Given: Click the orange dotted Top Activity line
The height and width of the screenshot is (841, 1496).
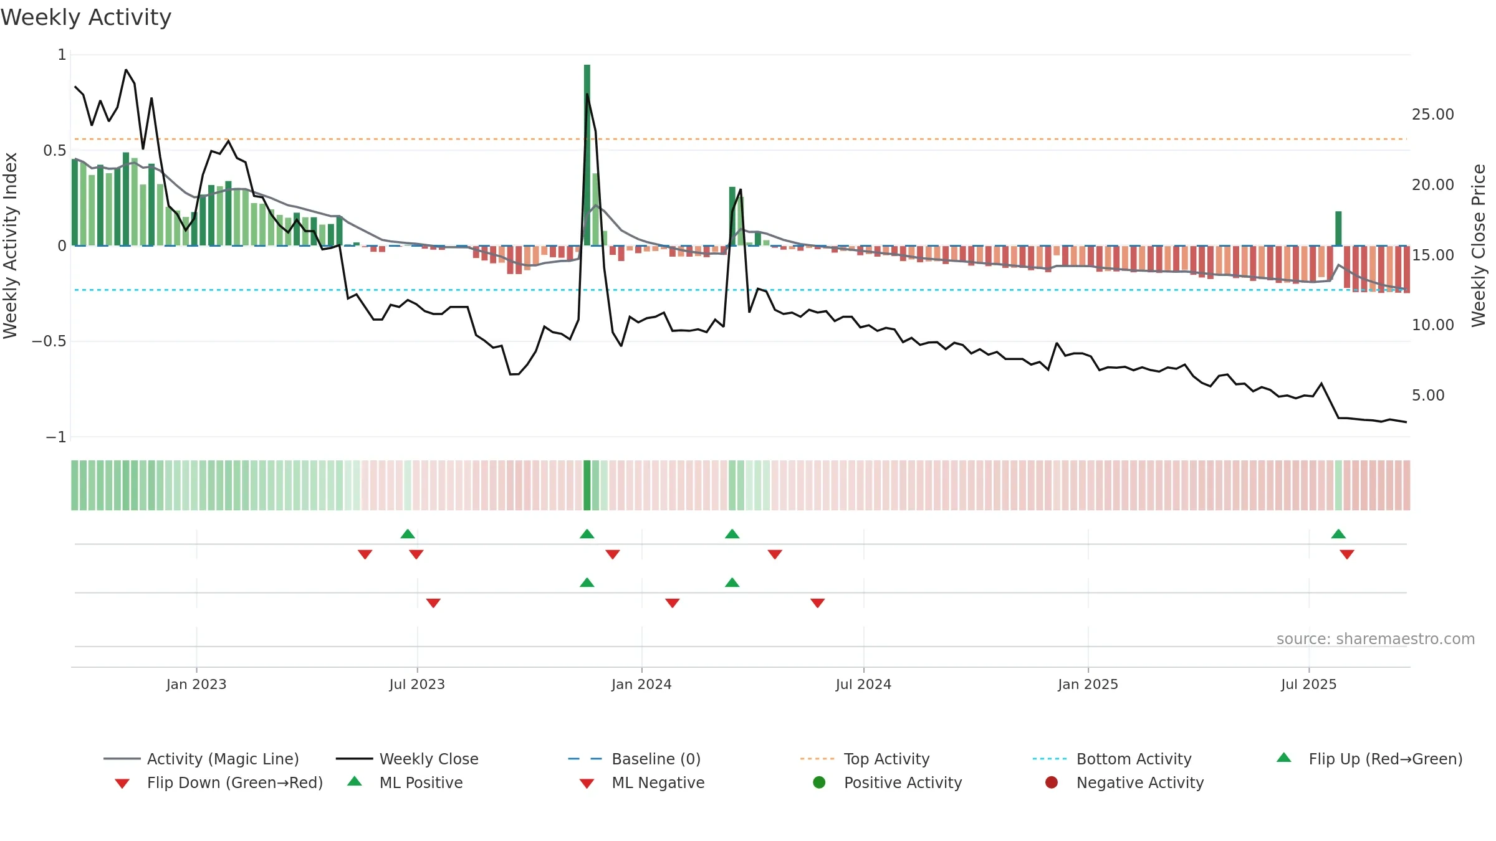Looking at the screenshot, I should tap(741, 139).
